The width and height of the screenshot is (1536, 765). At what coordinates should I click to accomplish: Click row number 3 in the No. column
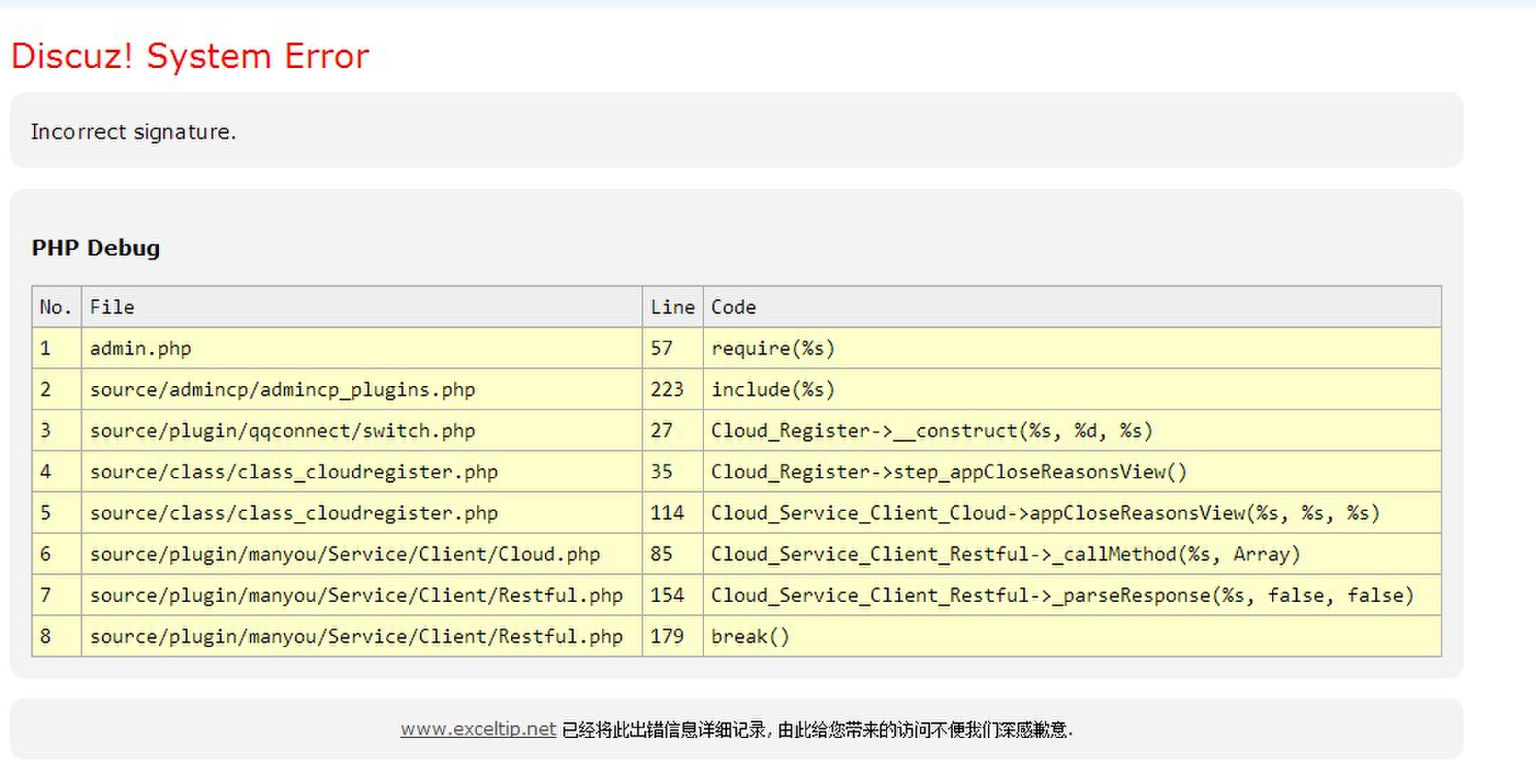click(57, 430)
